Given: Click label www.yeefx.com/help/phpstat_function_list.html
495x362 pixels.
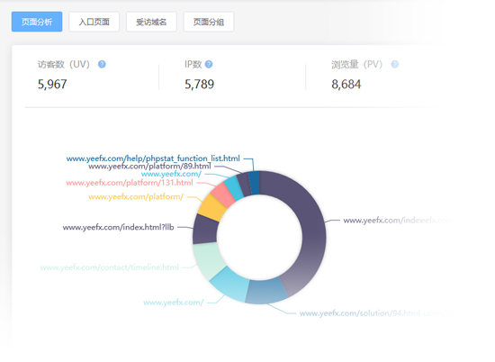Looking at the screenshot, I should point(153,158).
